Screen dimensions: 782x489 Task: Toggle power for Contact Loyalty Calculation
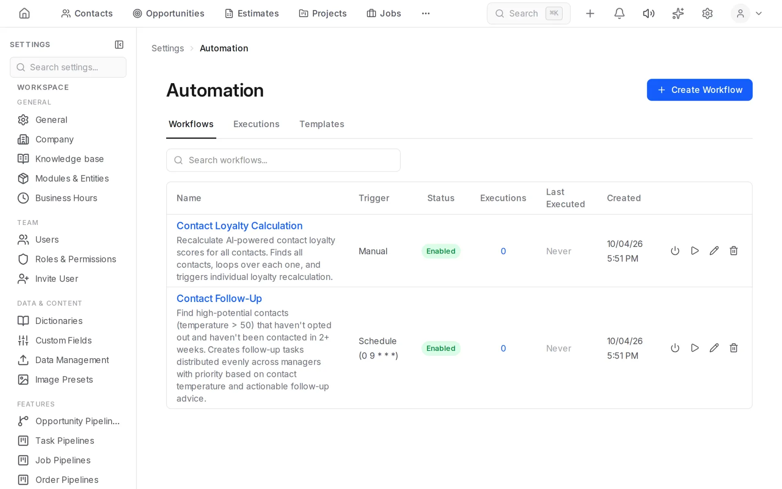coord(675,251)
